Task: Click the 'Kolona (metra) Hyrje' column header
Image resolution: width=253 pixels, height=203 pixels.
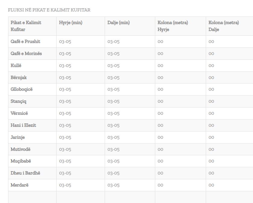Action: pos(173,26)
